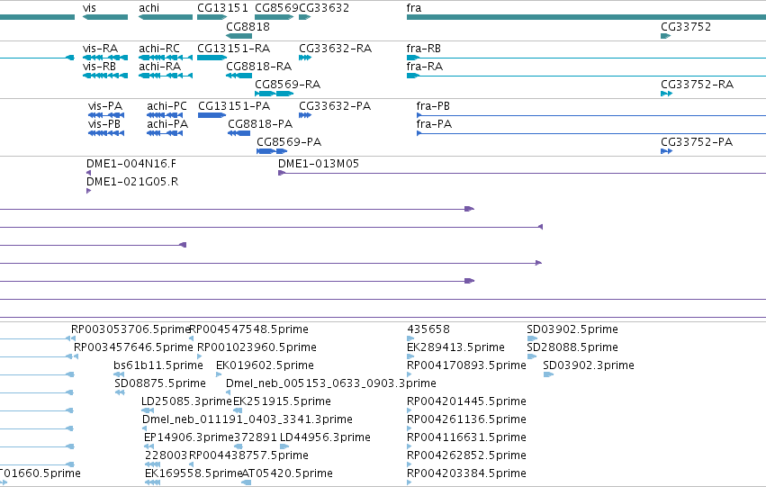The image size is (766, 487).
Task: Select EST EK019602.5prime
Action: (x=219, y=374)
